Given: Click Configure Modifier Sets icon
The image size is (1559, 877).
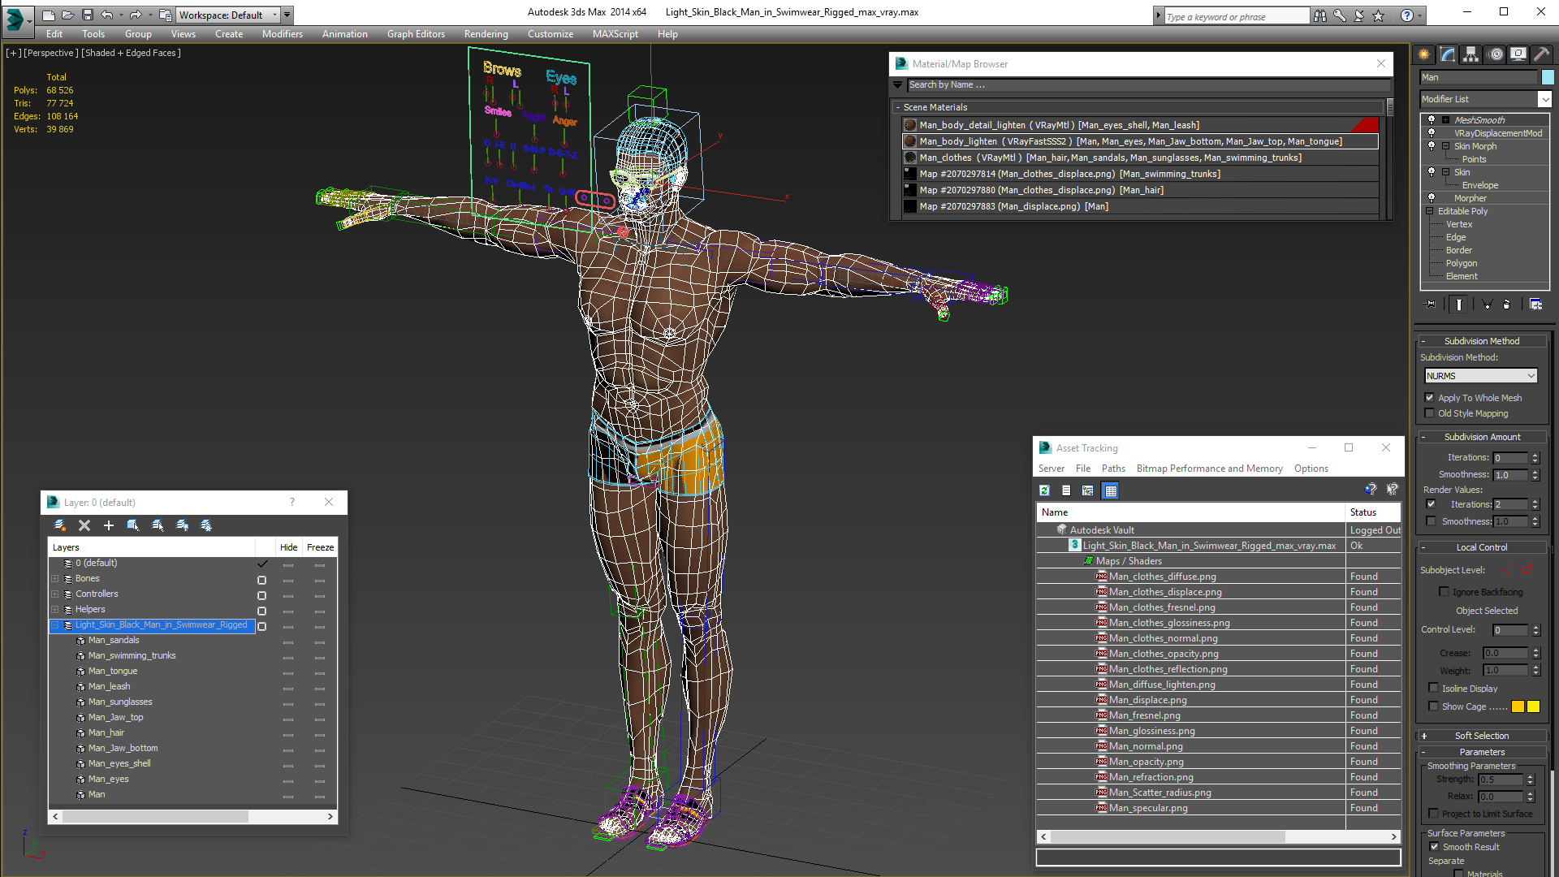Looking at the screenshot, I should point(1535,305).
